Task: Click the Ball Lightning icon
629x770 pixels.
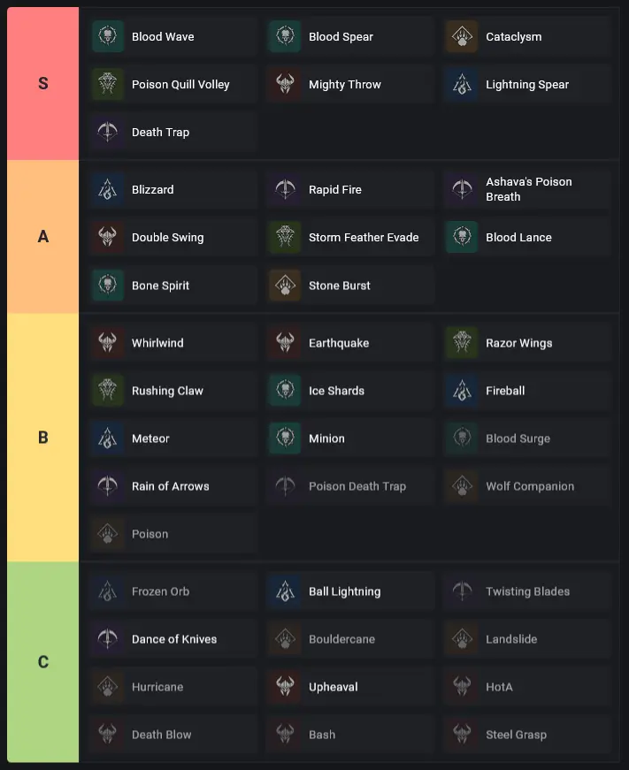Action: coord(284,591)
